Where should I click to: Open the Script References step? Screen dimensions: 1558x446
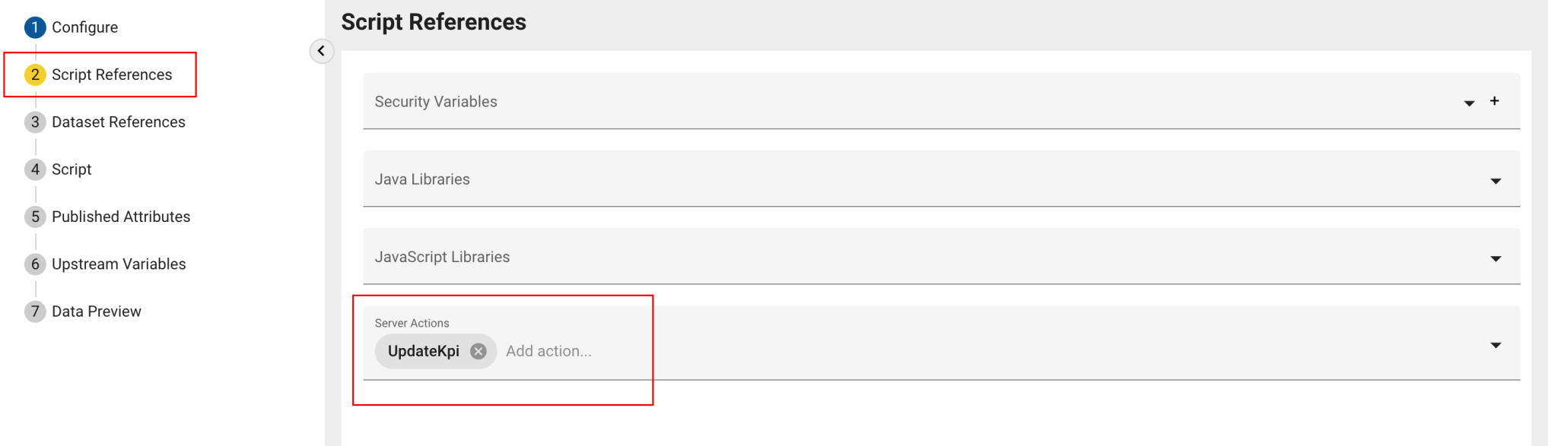click(111, 74)
